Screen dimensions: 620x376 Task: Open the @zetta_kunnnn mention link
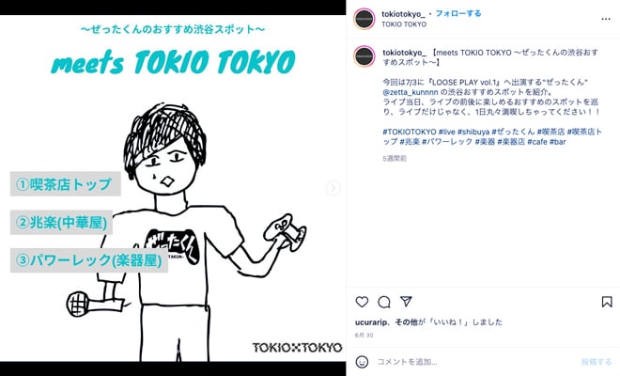[x=411, y=92]
